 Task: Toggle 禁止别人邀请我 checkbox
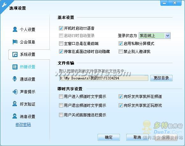121,52
